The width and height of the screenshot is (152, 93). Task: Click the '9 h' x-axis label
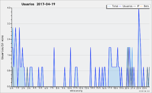tap(63, 88)
